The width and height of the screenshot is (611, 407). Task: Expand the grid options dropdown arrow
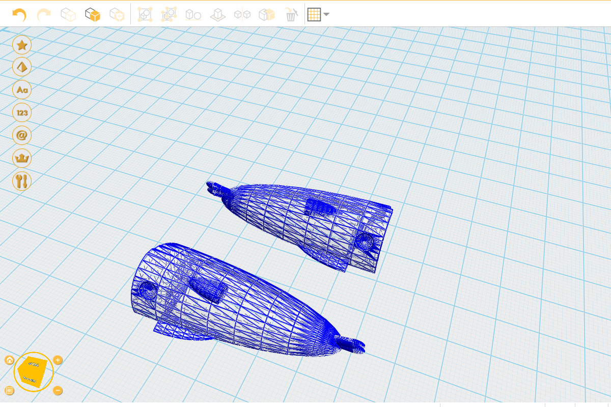(x=326, y=15)
